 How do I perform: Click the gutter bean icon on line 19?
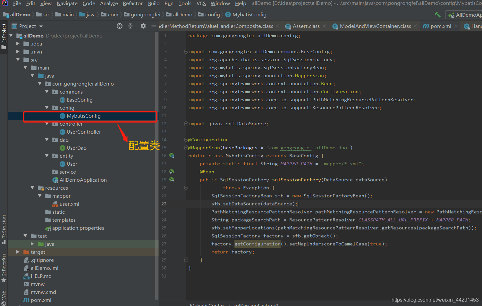(x=172, y=179)
